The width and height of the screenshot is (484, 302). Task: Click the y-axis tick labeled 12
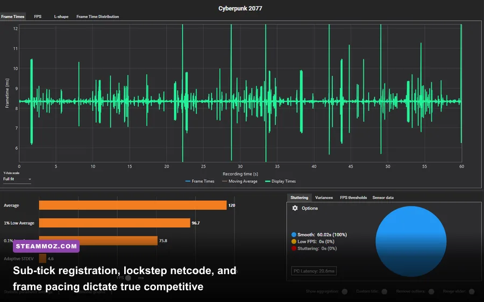point(16,28)
